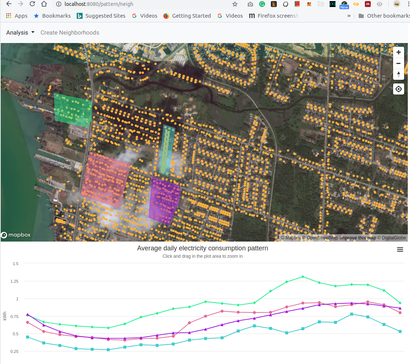View site information icon in address bar
Screen dimensions: 410x364
[x=59, y=4]
